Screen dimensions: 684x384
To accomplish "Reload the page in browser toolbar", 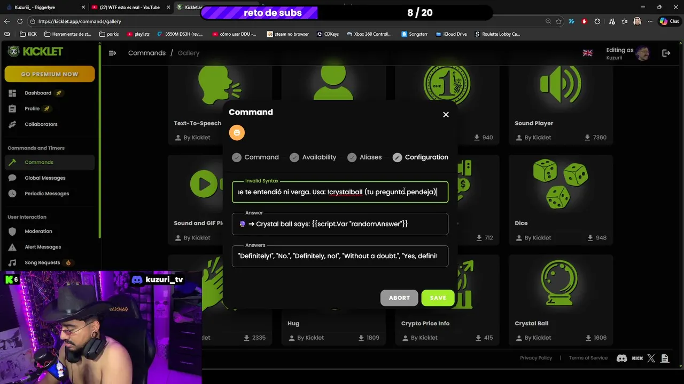I will tap(20, 21).
